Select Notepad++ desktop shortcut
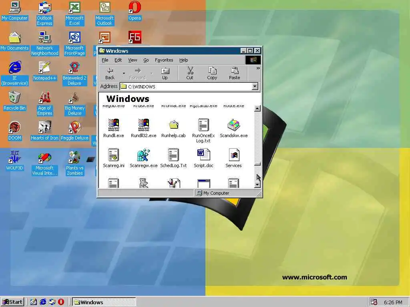This screenshot has height=307, width=410. (45, 71)
